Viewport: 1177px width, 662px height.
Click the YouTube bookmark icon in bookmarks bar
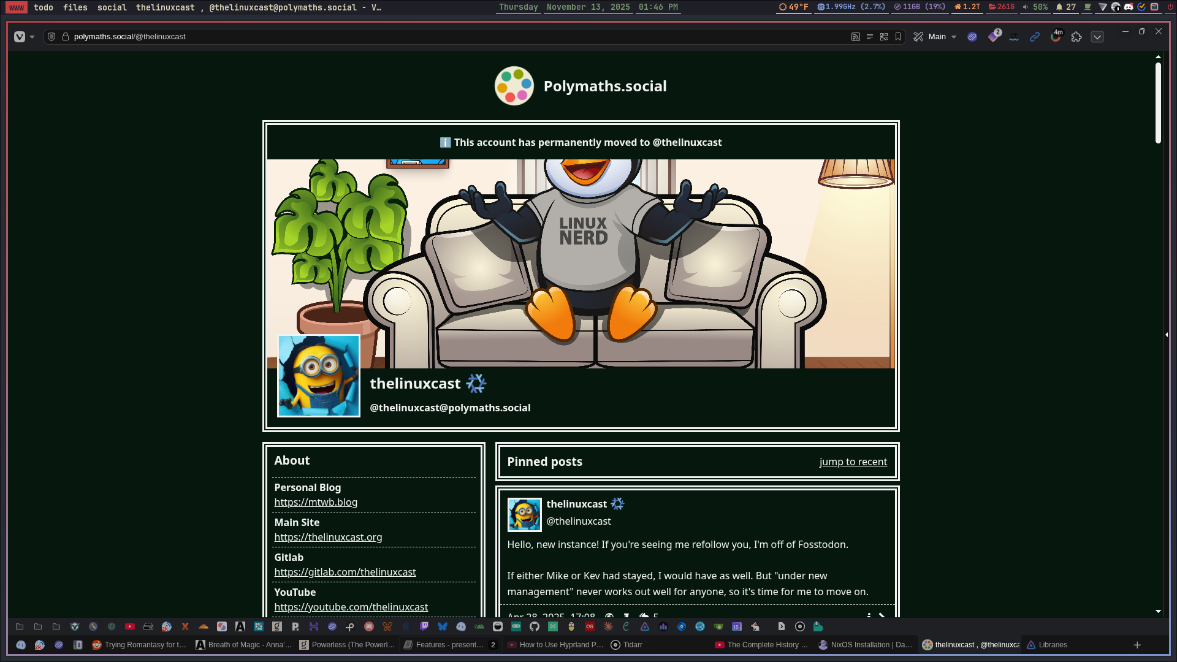(130, 626)
